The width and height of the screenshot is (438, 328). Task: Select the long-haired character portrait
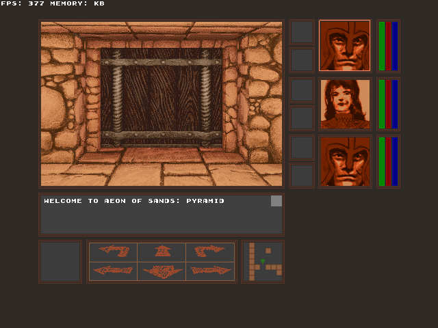[345, 104]
